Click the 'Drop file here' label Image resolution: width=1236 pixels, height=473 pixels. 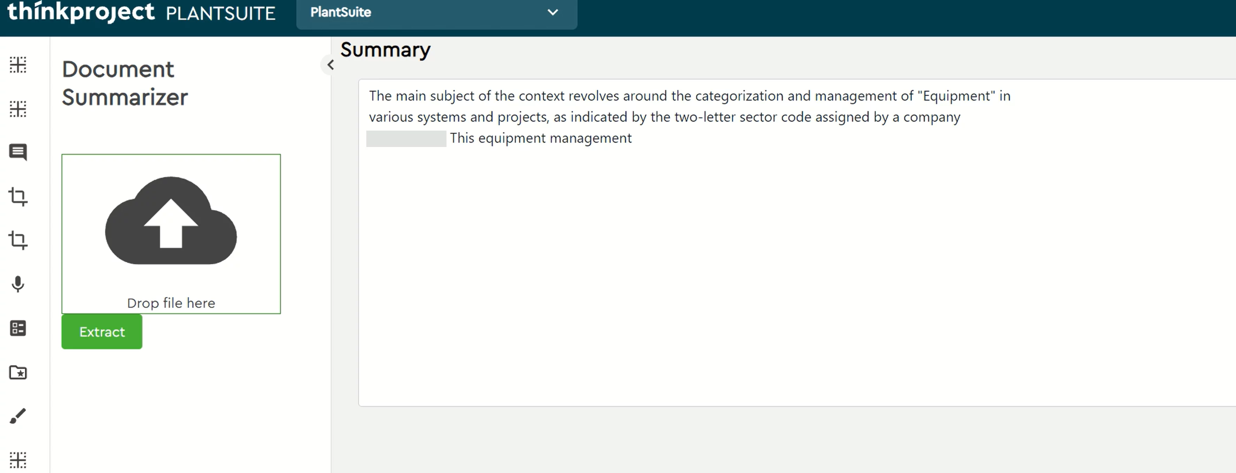coord(171,303)
